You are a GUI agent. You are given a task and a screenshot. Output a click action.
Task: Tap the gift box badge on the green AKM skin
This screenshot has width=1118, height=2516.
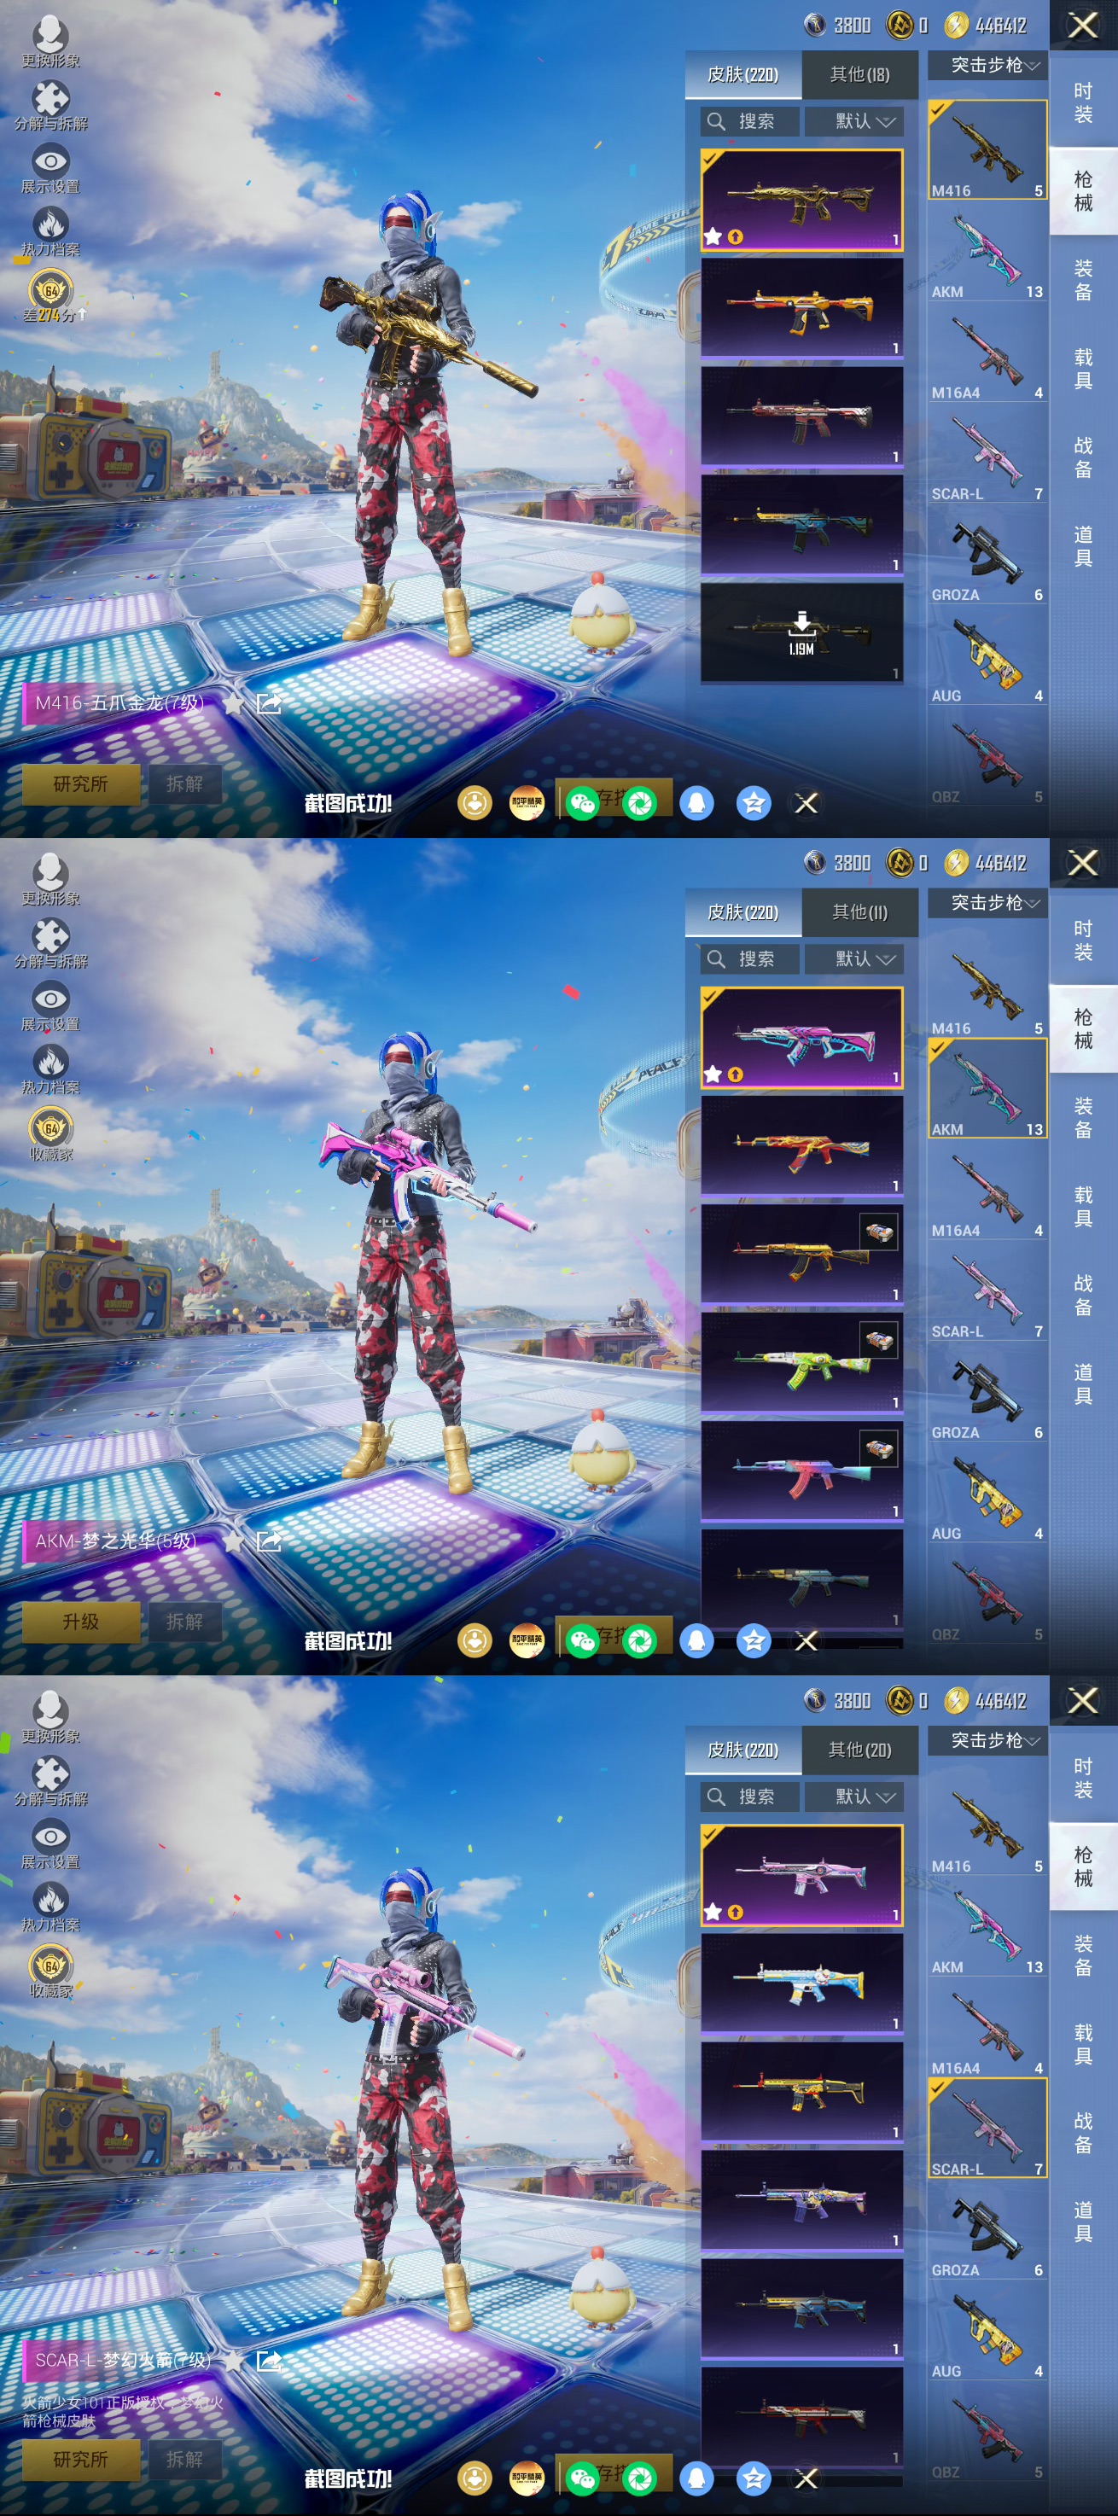coord(879,1341)
